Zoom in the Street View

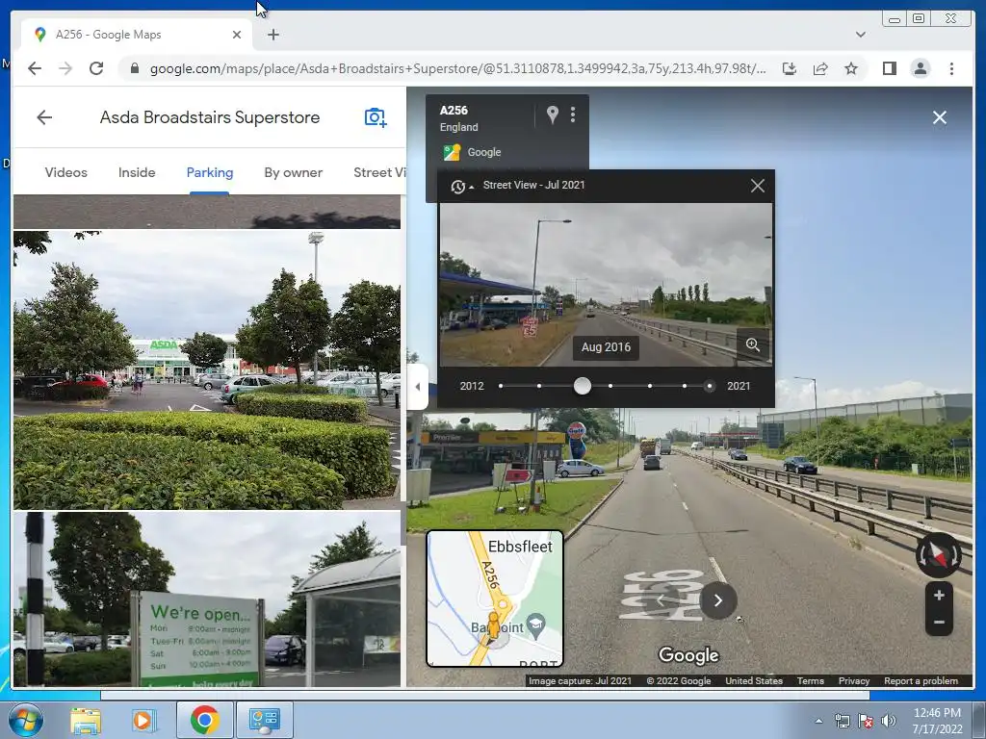939,595
